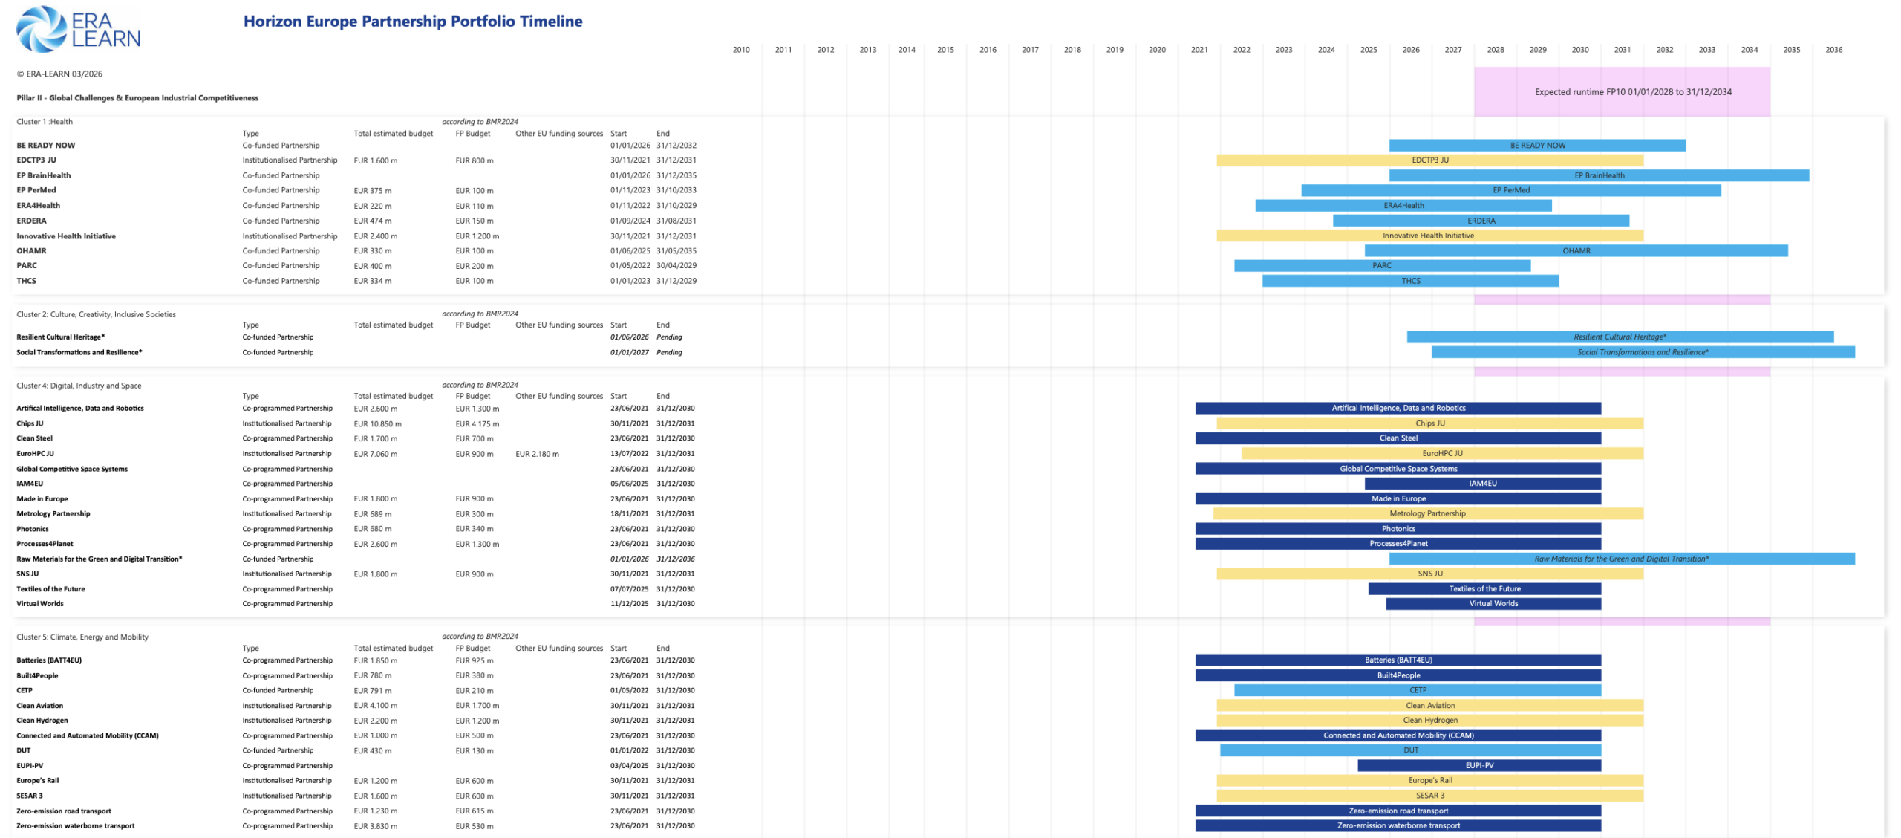Screen dimensions: 1901x838
Task: Select the 2021 year column header
Action: coord(1199,50)
